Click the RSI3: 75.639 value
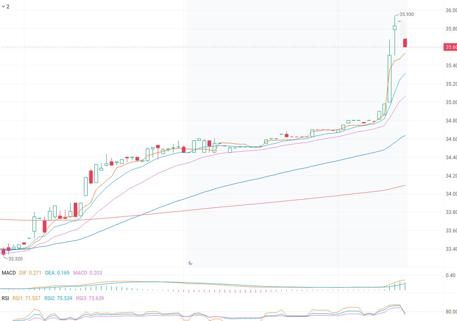This screenshot has width=457, height=321. (x=90, y=298)
